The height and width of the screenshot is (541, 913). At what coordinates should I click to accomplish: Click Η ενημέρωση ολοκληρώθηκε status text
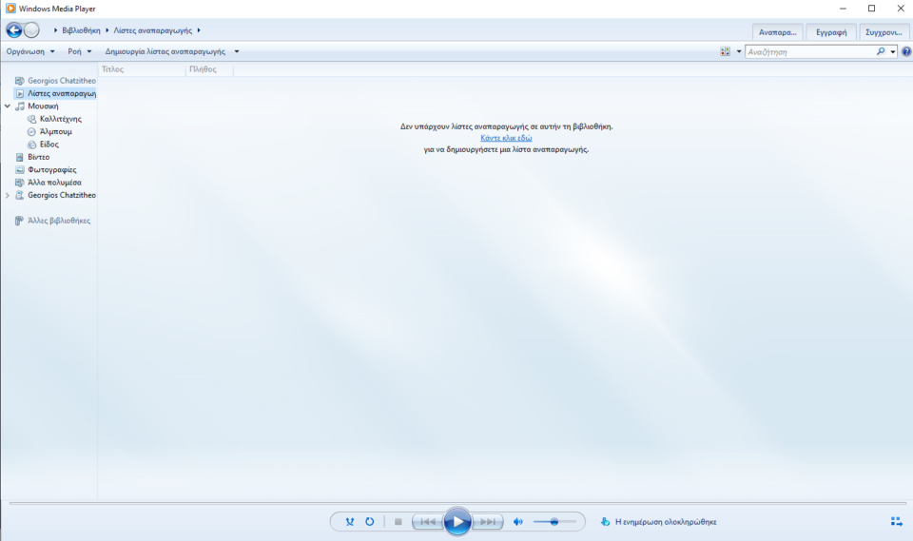coord(666,522)
